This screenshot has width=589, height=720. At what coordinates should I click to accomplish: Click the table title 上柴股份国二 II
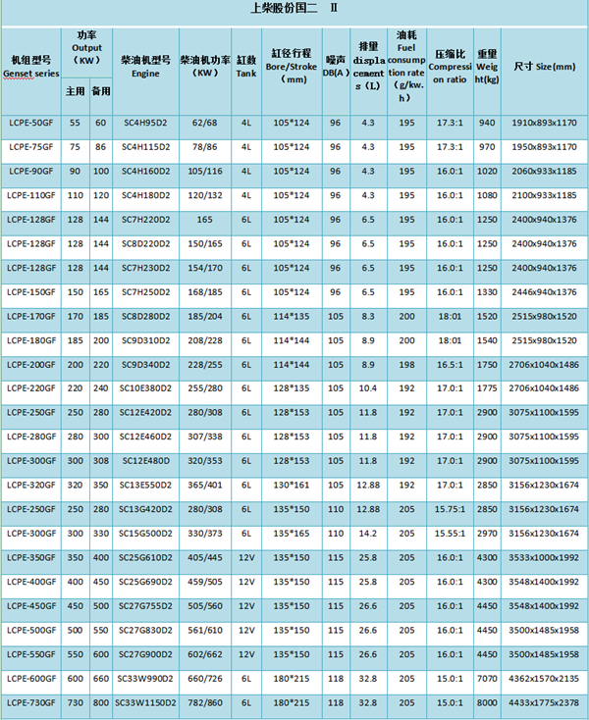pyautogui.click(x=294, y=8)
